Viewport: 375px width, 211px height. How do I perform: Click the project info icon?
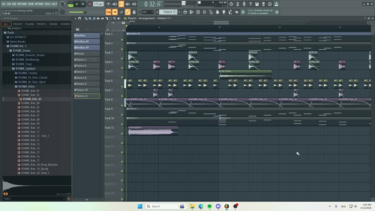270,4
